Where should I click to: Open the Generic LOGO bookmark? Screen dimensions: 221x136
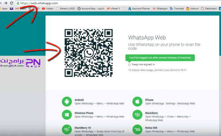click(x=66, y=8)
